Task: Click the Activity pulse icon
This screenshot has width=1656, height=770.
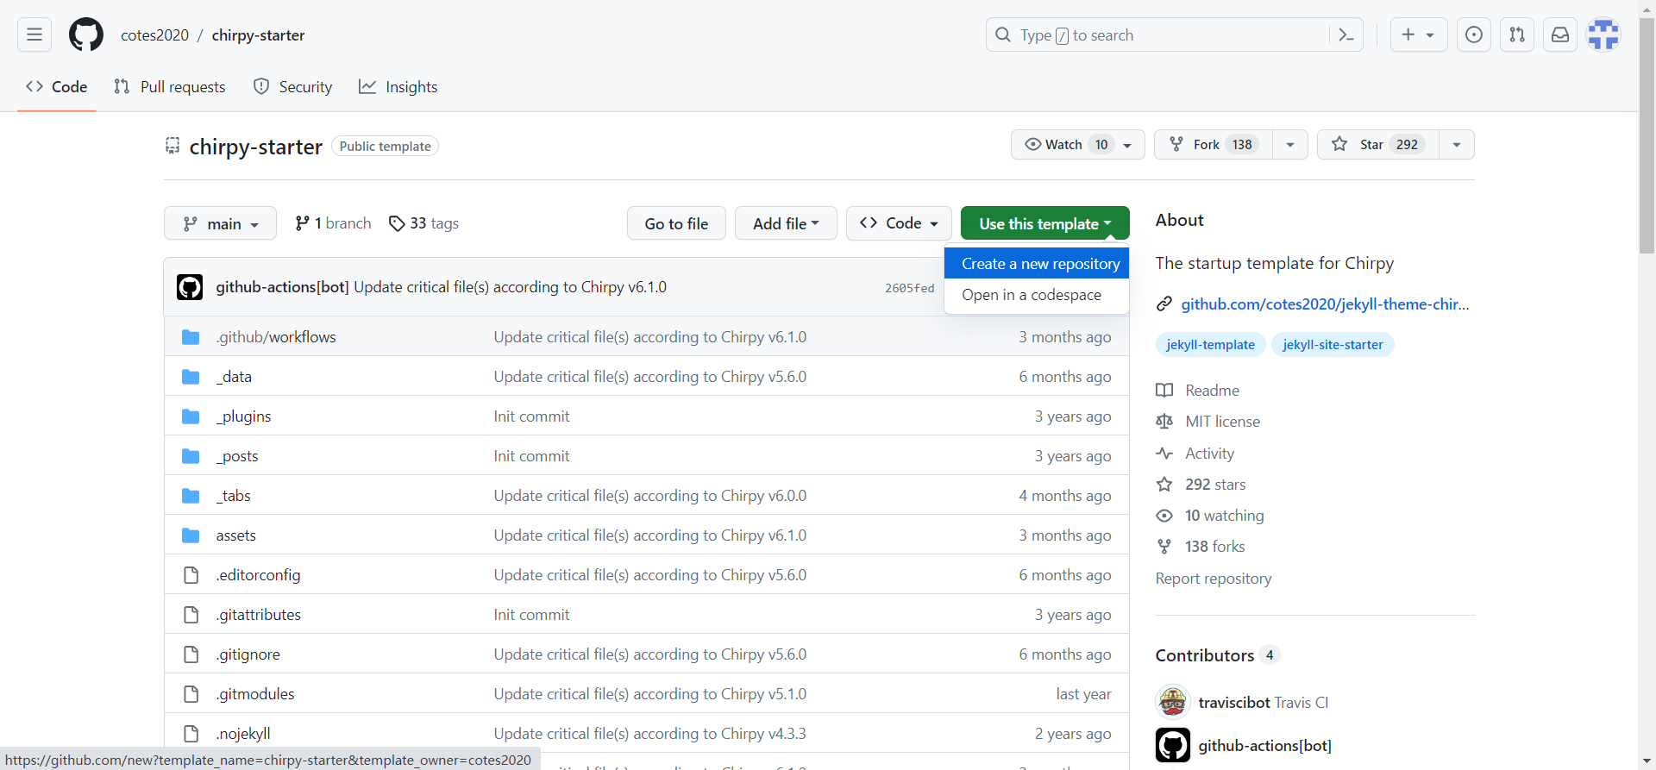Action: pos(1164,454)
